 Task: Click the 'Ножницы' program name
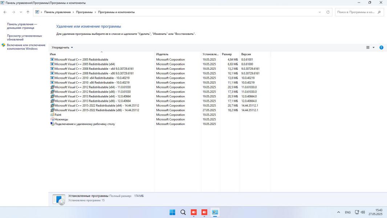[x=61, y=120]
